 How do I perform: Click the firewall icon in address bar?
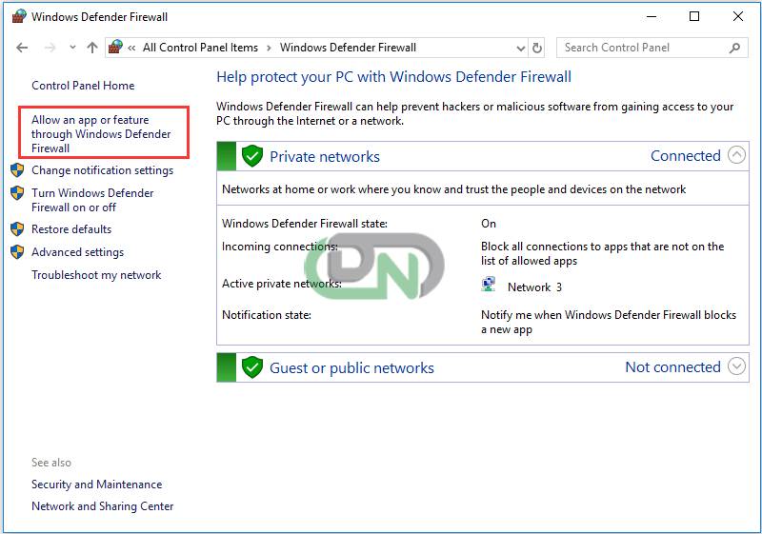pyautogui.click(x=115, y=47)
